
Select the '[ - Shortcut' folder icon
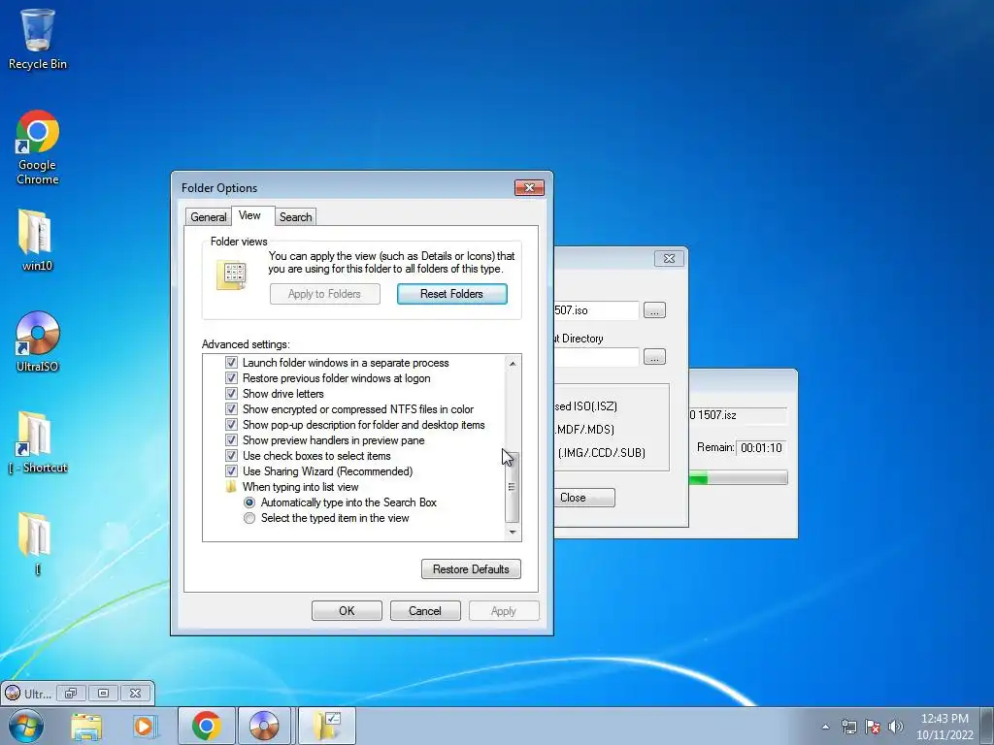(x=37, y=442)
